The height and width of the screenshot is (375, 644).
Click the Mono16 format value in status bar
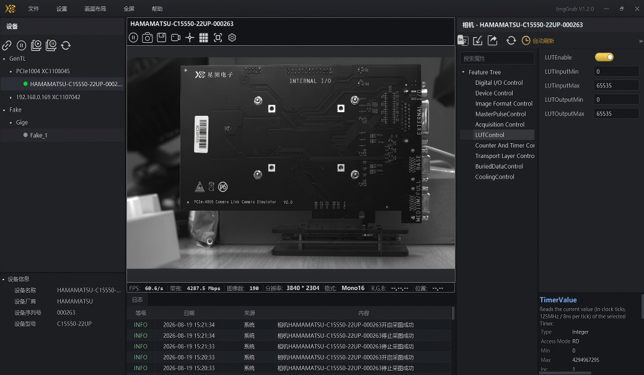(353, 288)
